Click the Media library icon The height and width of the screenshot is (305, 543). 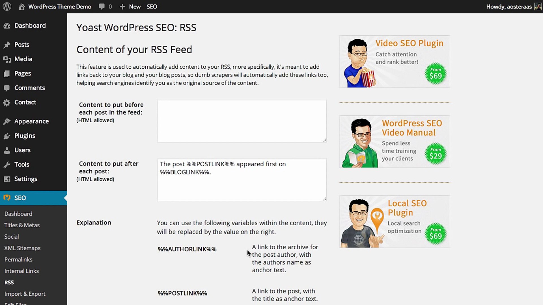[x=7, y=59]
